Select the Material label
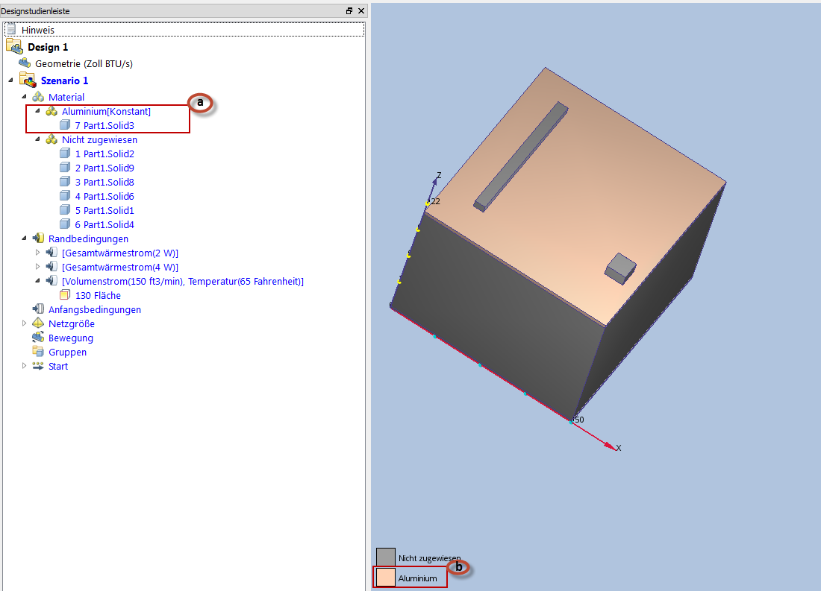 66,98
